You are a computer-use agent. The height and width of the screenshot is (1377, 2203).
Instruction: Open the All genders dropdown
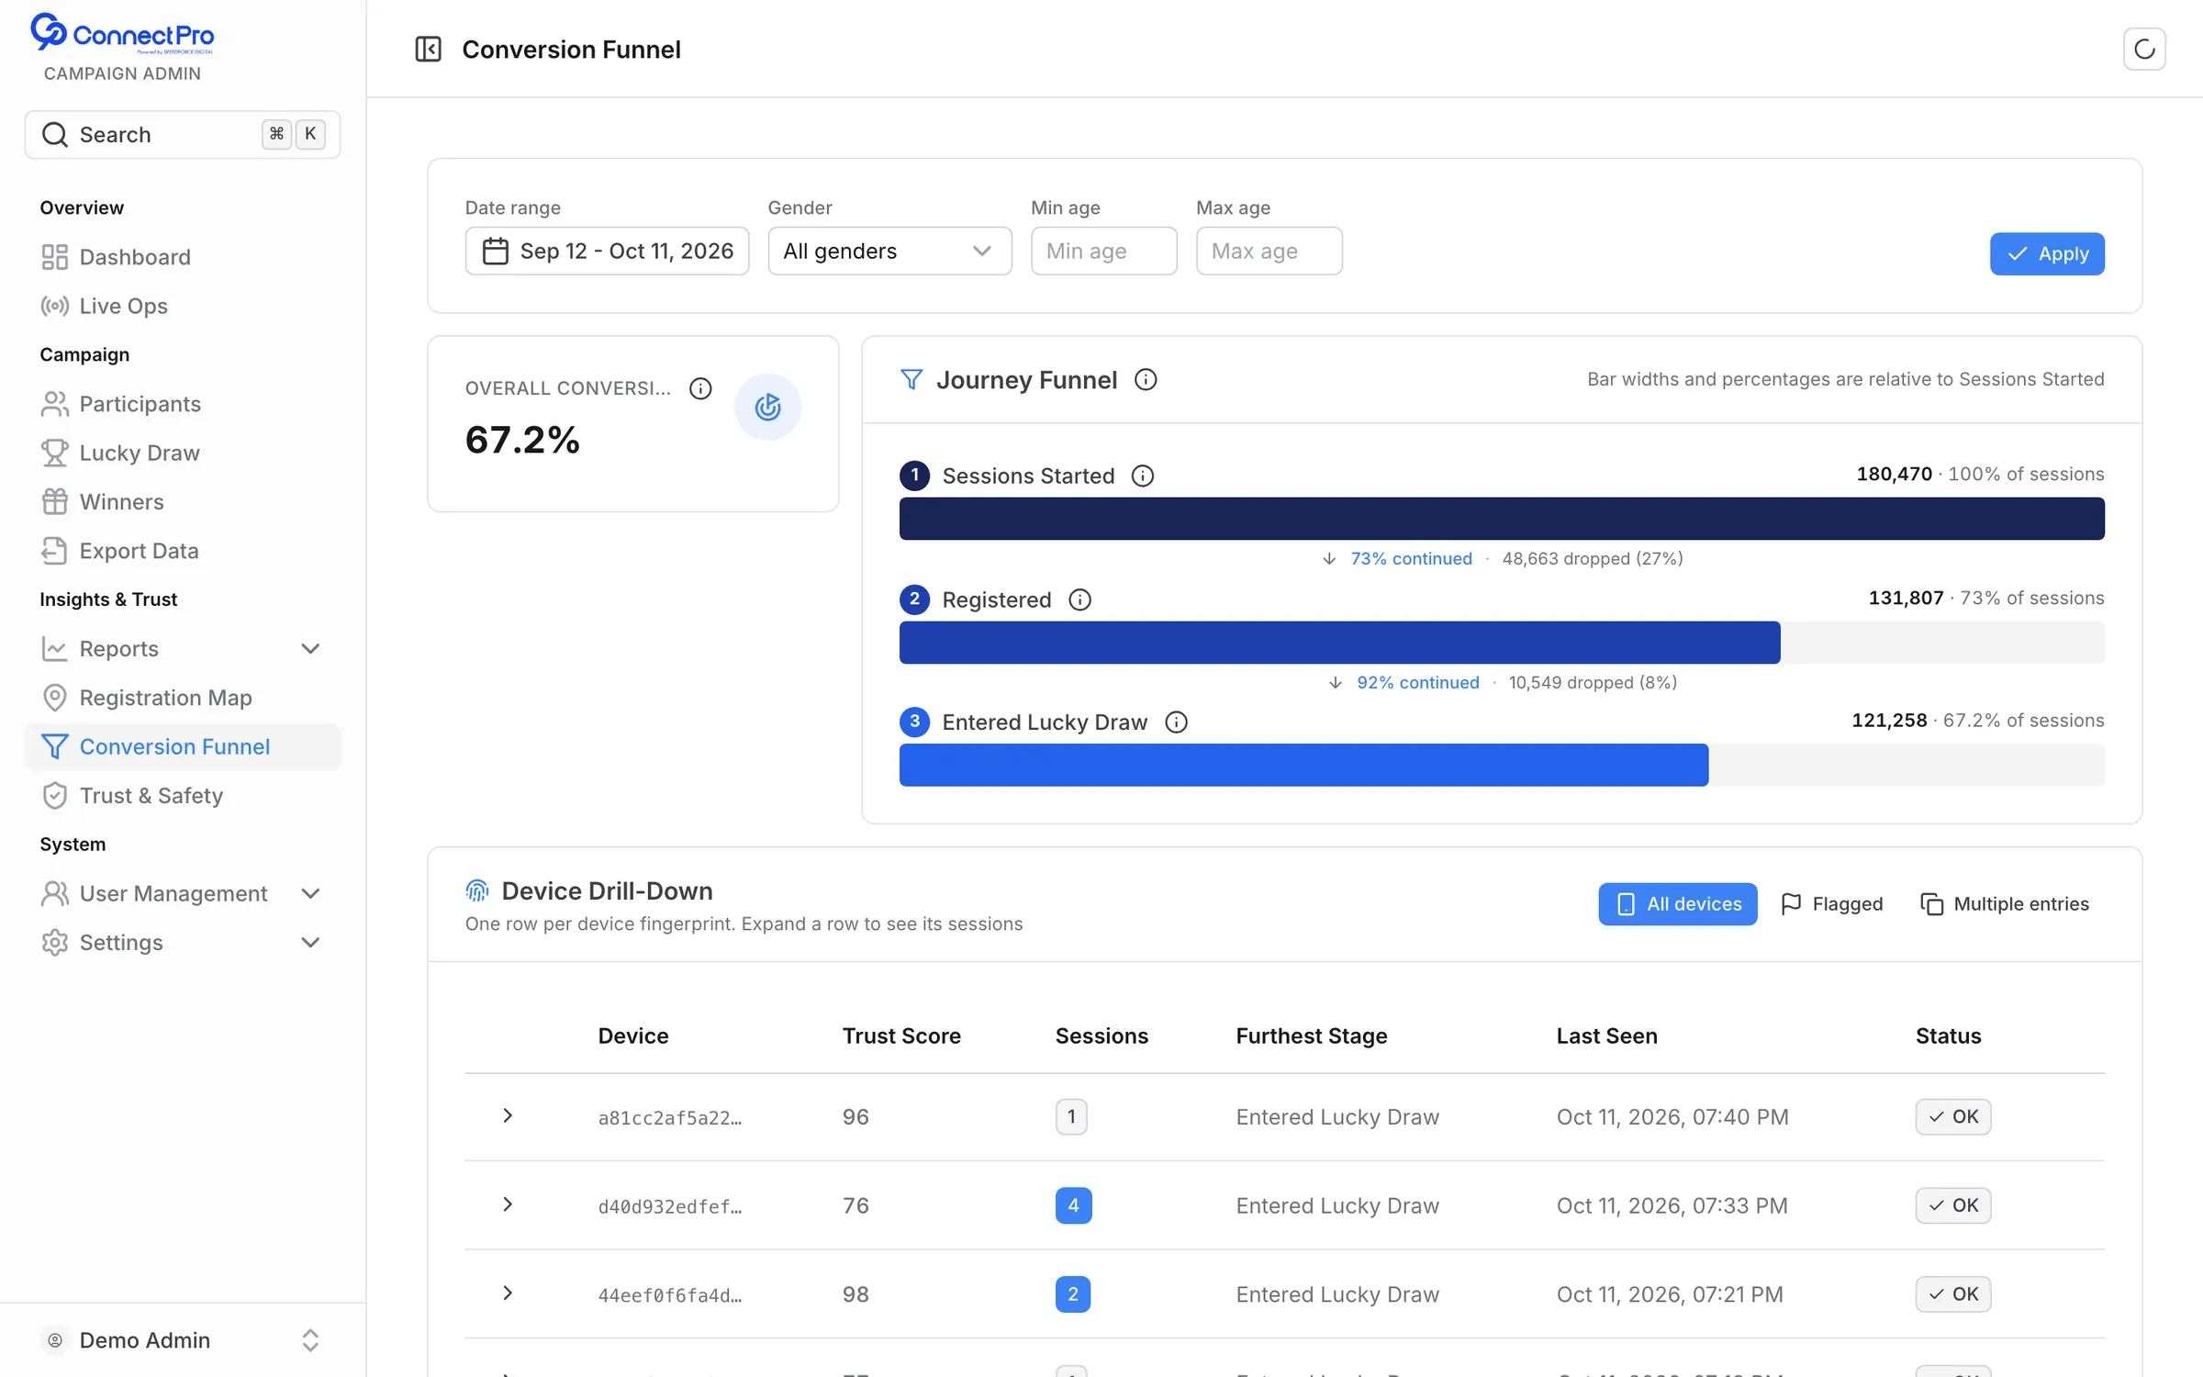point(889,251)
